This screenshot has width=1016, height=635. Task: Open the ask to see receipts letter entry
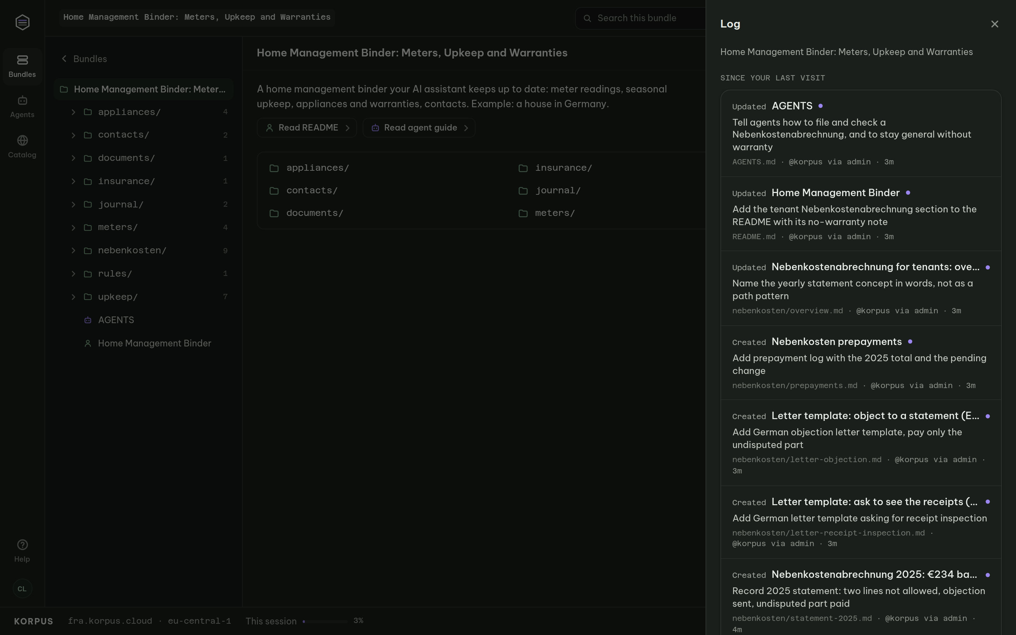point(861,522)
